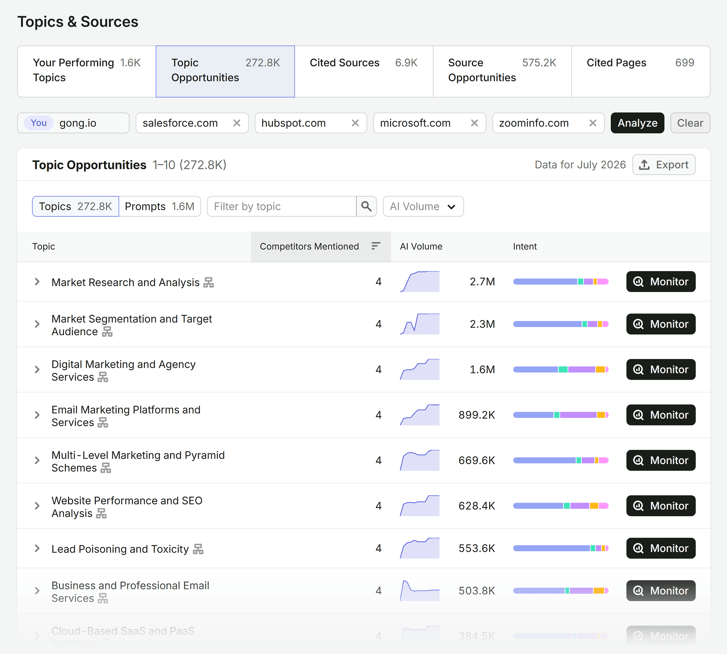
Task: Click hierarchy icon beside Lead Poisoning and Toxicity
Action: 198,549
